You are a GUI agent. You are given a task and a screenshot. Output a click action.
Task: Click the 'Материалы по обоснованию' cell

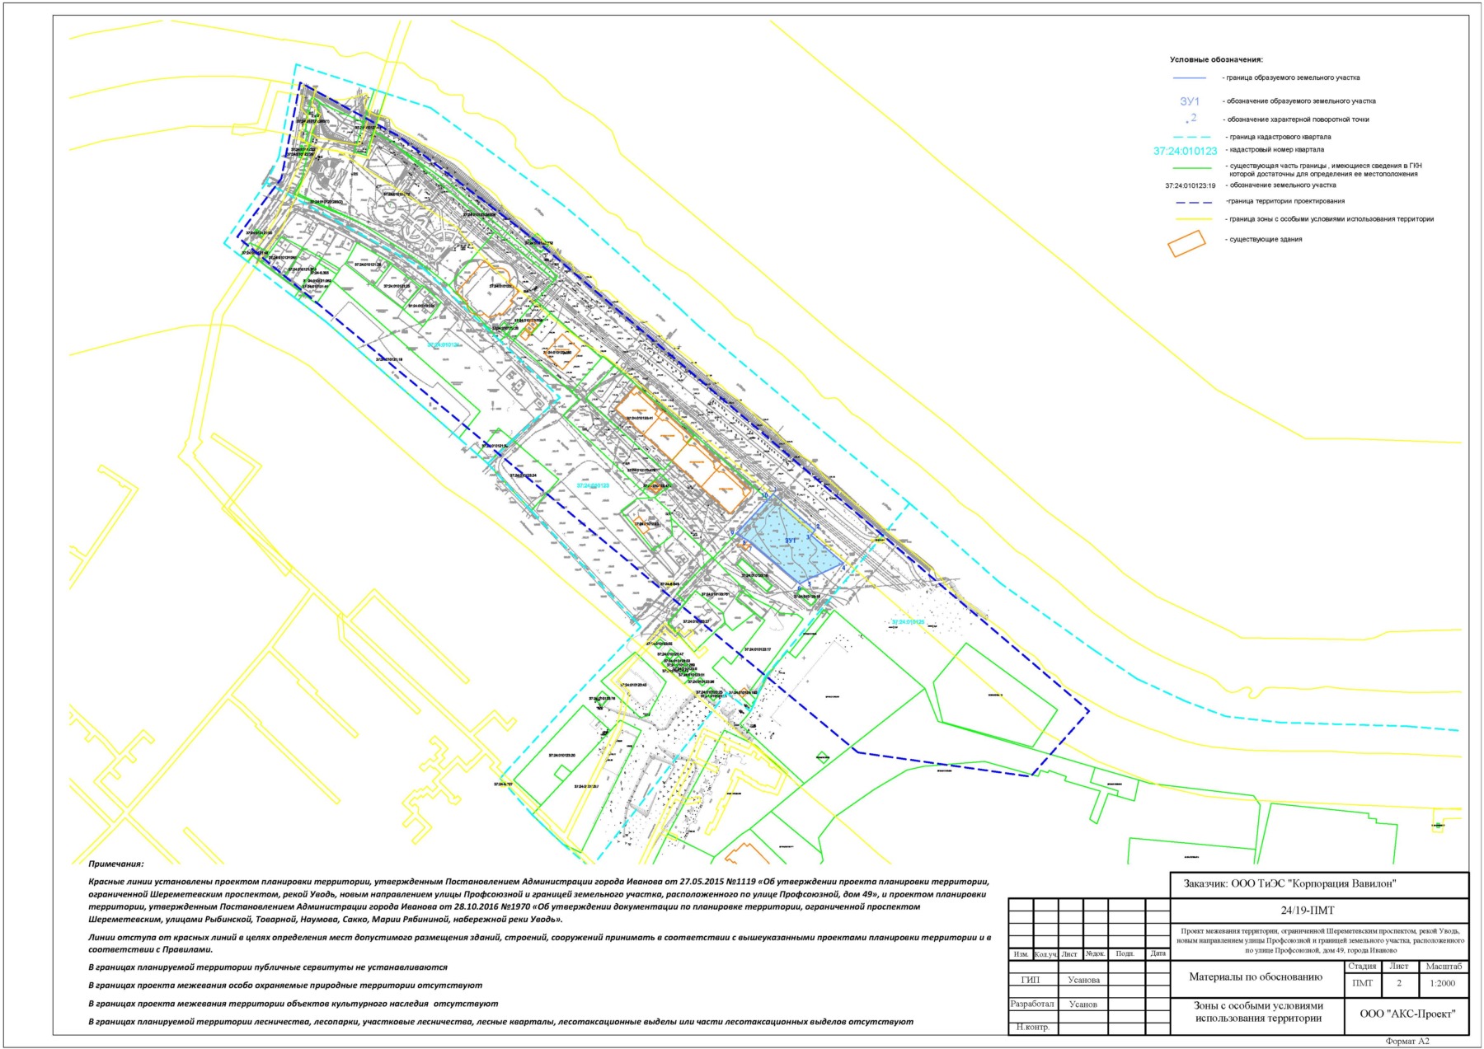[x=1256, y=977]
